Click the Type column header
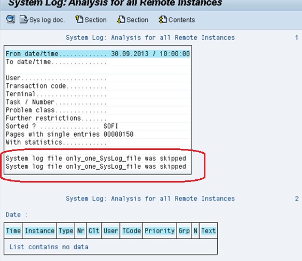Viewport: 302px width, 261px height. 66,231
